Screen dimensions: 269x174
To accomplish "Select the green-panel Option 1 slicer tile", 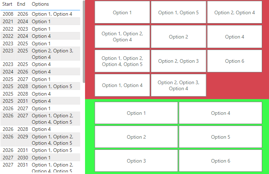I will coord(136,113).
